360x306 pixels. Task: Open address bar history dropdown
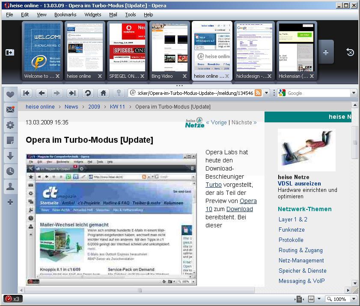point(267,93)
